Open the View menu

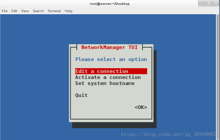(x=25, y=11)
